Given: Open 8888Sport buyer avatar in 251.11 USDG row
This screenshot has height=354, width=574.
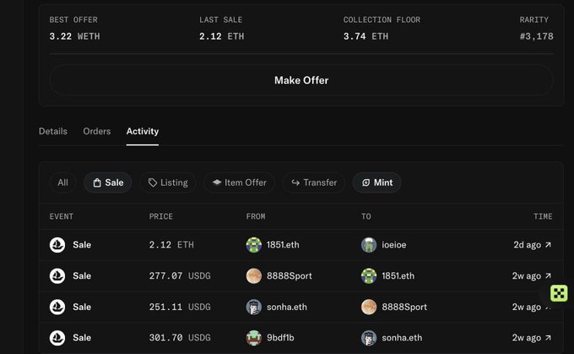Looking at the screenshot, I should click(x=369, y=307).
